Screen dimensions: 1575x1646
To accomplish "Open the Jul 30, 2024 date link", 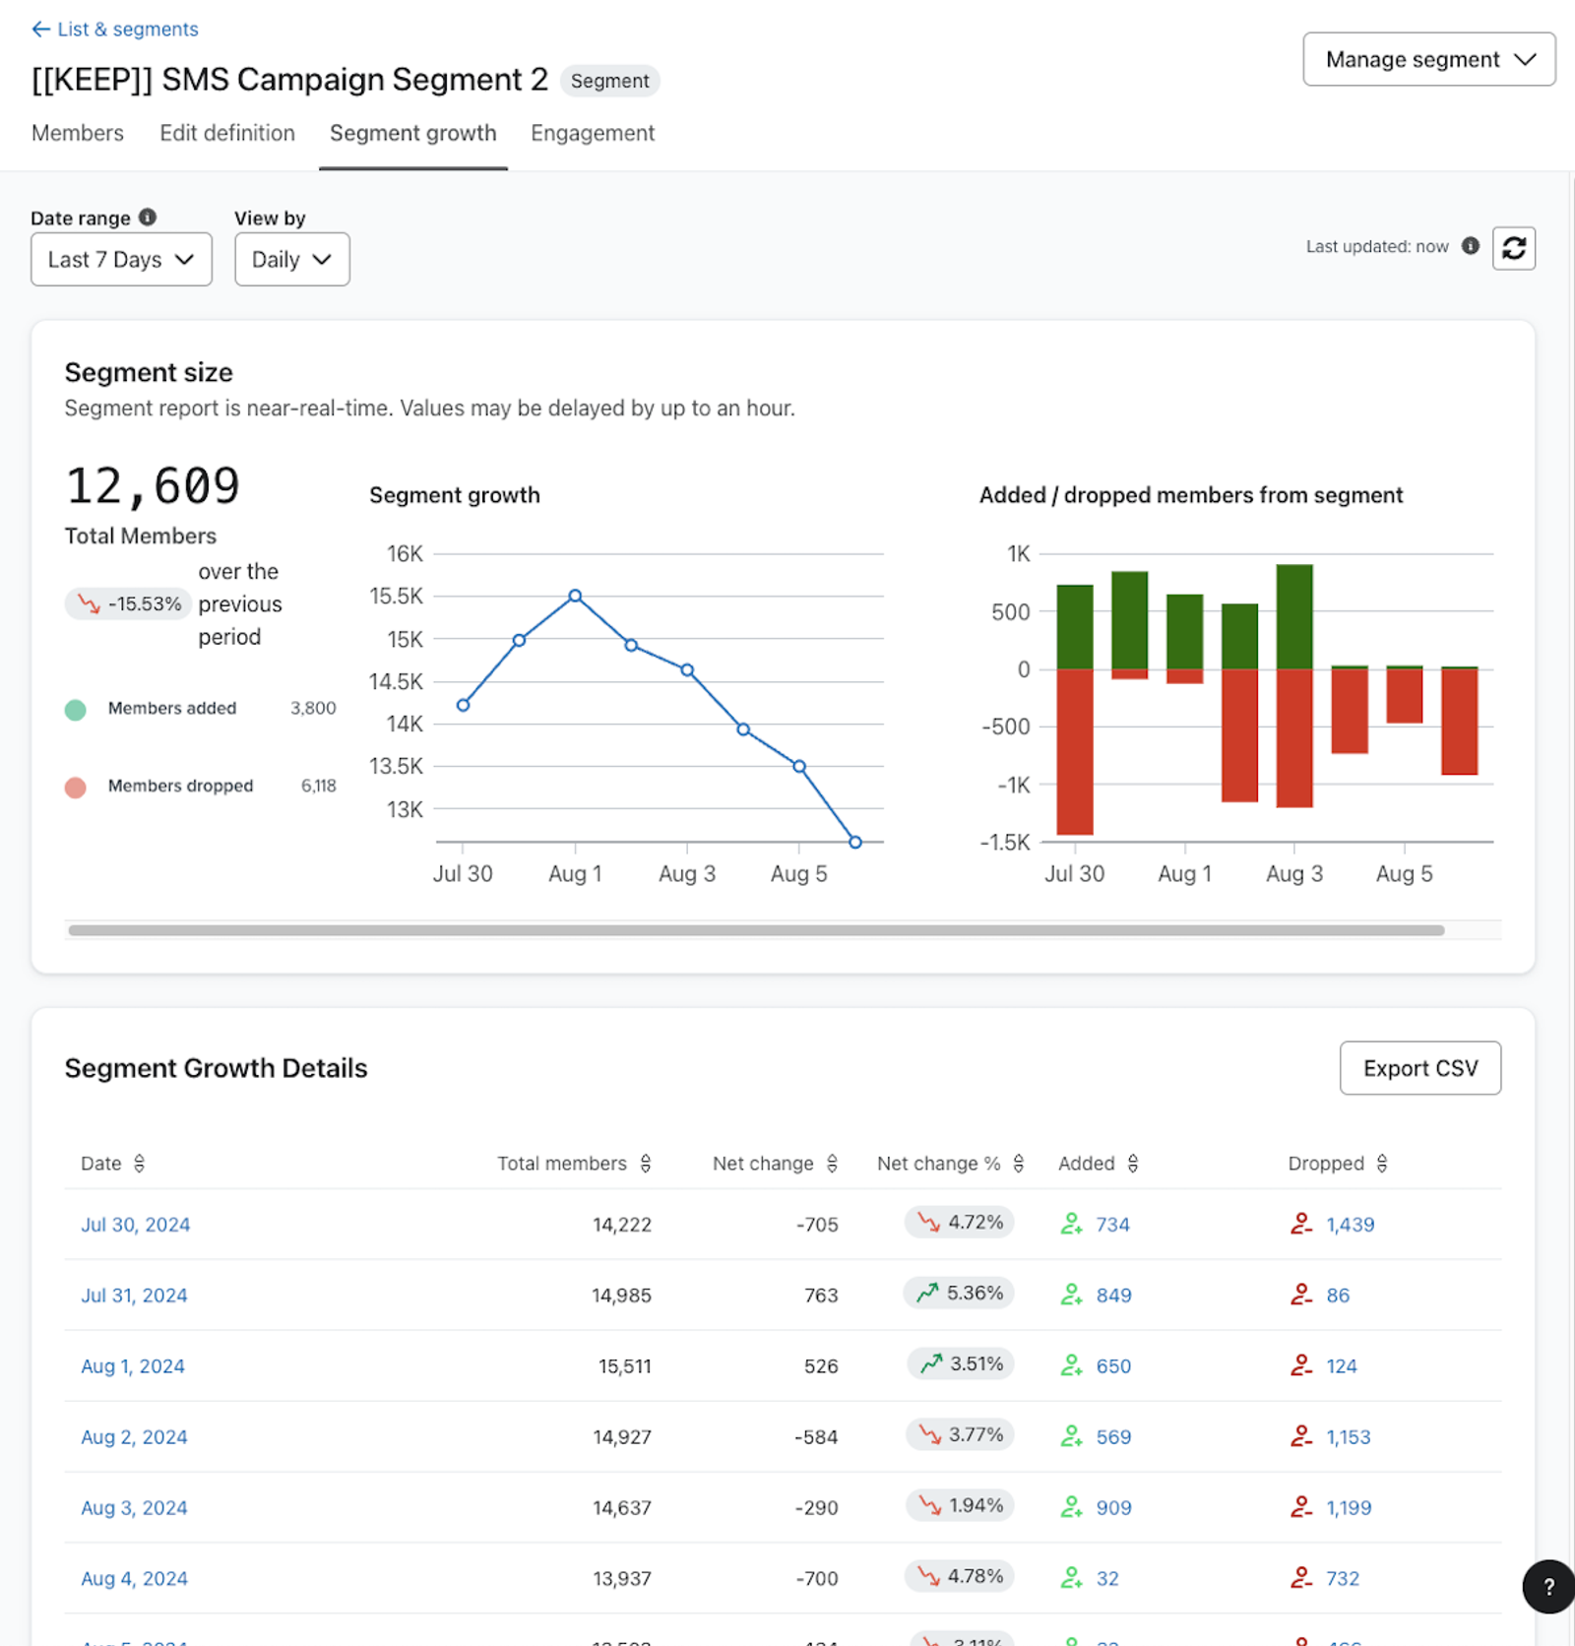I will [136, 1225].
